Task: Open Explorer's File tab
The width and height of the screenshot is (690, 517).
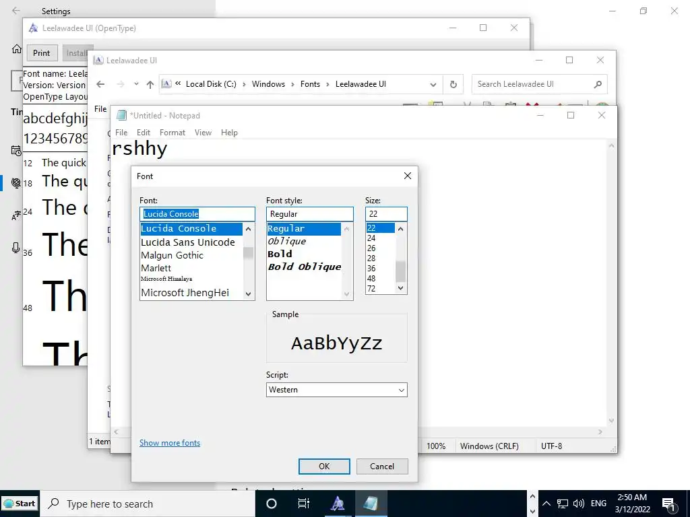Action: pos(100,108)
